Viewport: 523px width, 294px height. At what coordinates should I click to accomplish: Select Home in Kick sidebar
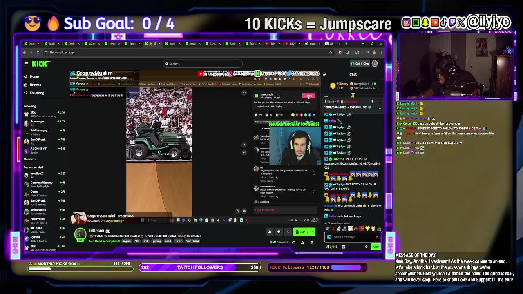[34, 76]
